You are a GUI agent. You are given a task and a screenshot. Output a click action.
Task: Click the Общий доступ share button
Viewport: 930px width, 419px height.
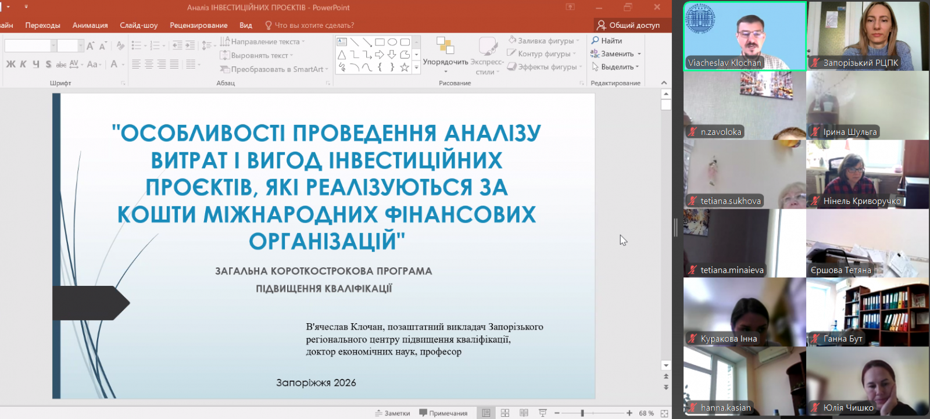point(628,25)
